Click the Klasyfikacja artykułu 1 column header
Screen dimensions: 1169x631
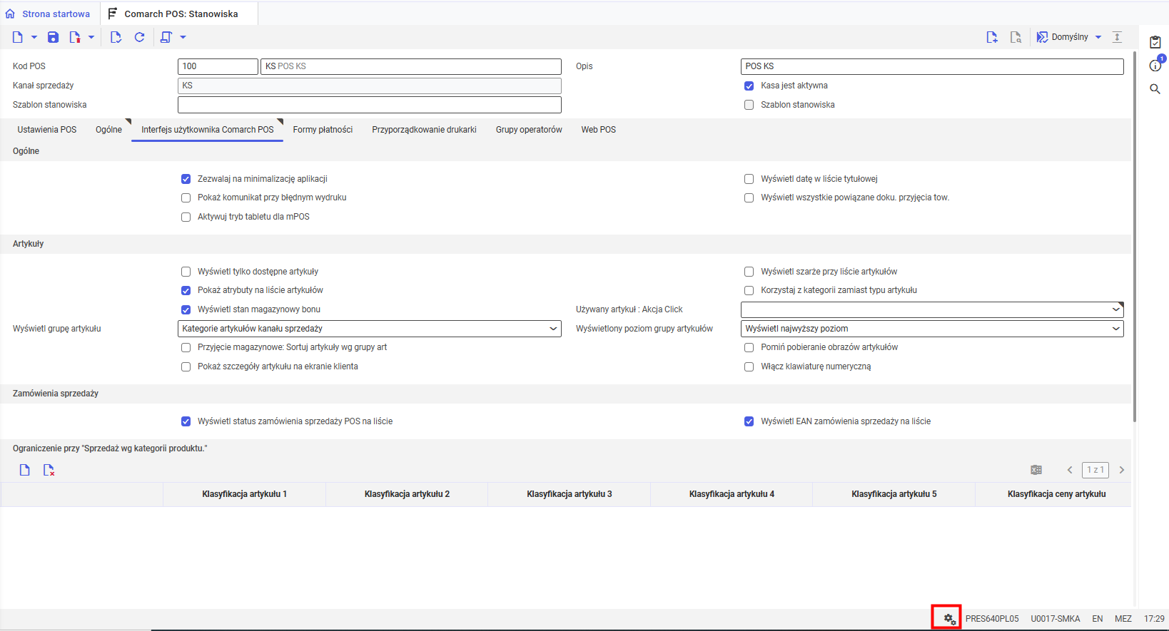pos(244,494)
